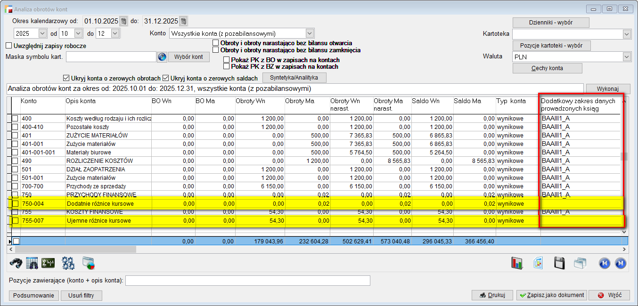Open the Waluta PLN dropdown
The image size is (638, 306).
[x=626, y=57]
